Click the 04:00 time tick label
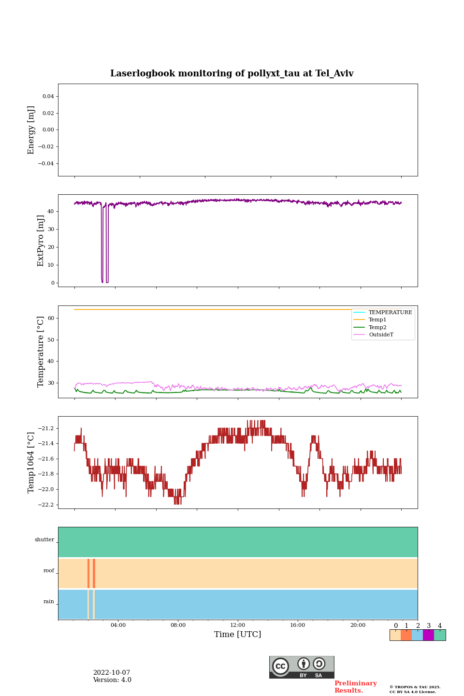 [118, 625]
